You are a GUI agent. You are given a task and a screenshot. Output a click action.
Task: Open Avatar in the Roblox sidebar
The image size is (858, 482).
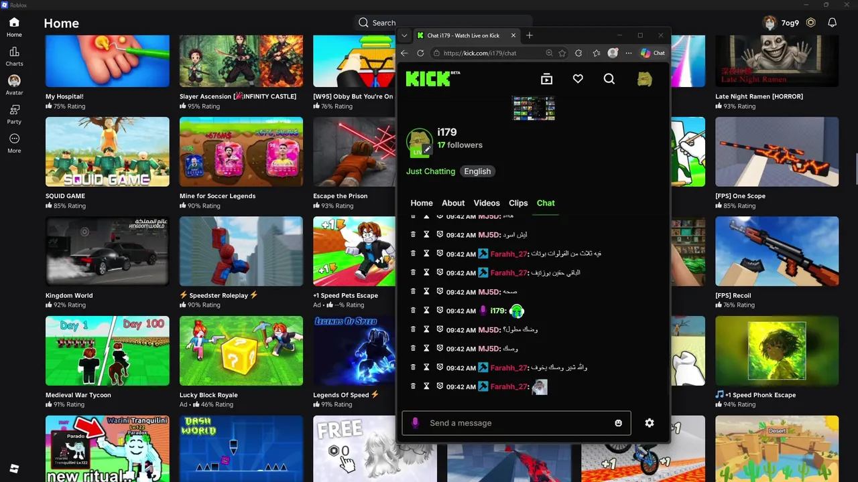click(x=14, y=86)
